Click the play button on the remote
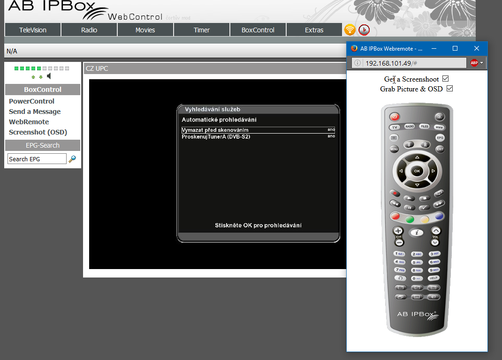Viewport: 502px width, 360px height. click(409, 198)
